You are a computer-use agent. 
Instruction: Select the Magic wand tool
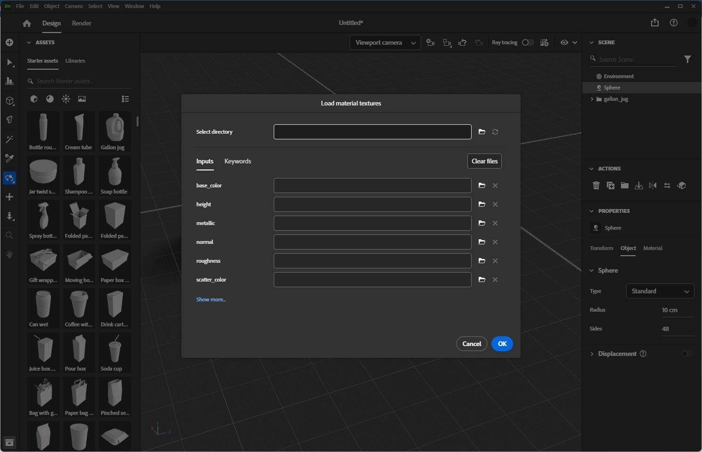(x=9, y=139)
